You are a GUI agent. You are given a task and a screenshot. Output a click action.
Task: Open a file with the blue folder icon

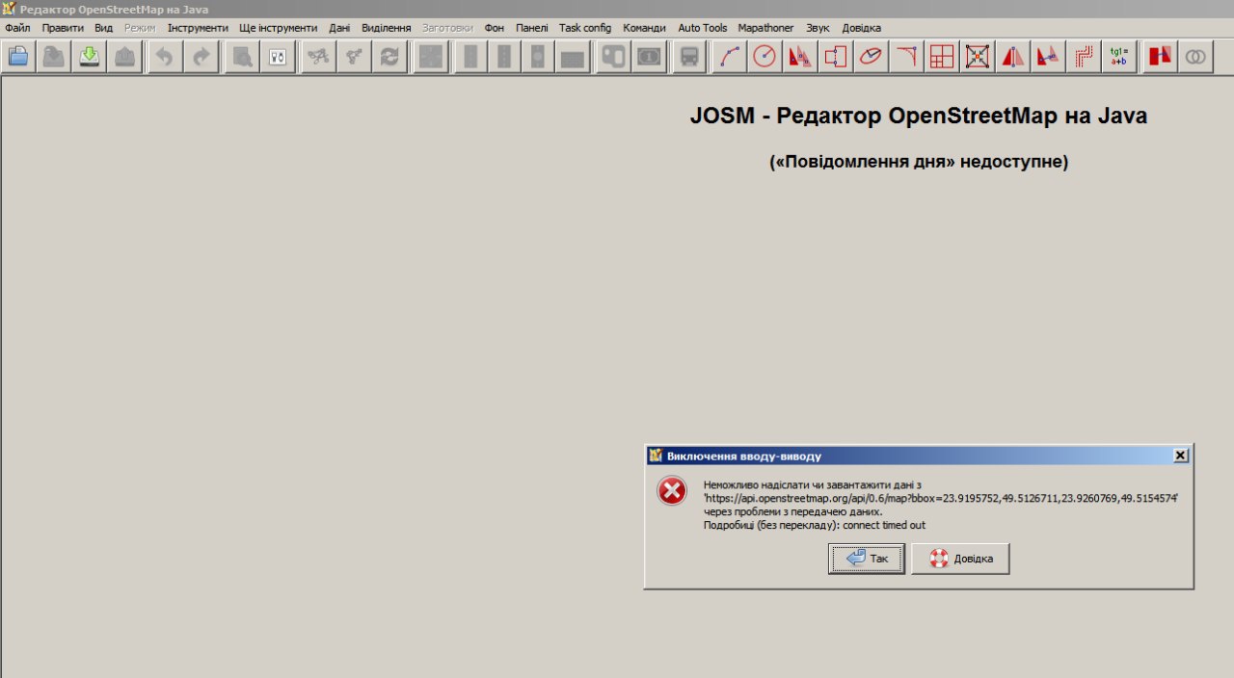(x=18, y=57)
